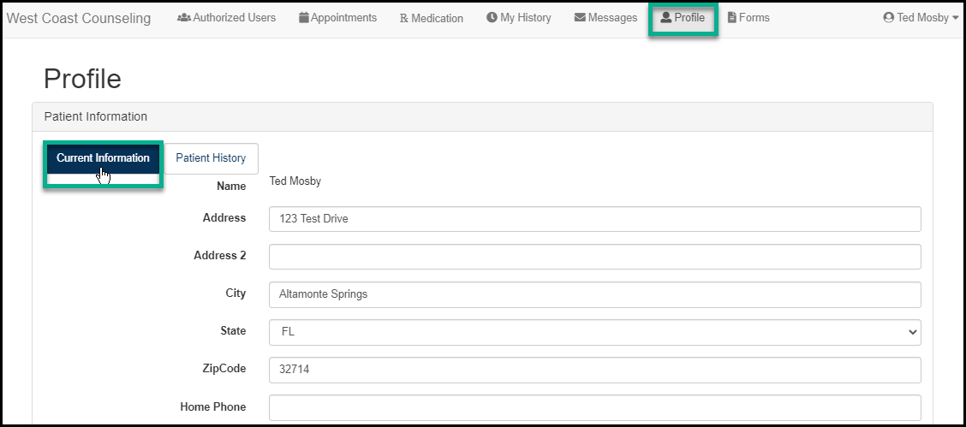Image resolution: width=966 pixels, height=427 pixels.
Task: Open the West Coast Counseling home link
Action: click(x=79, y=19)
